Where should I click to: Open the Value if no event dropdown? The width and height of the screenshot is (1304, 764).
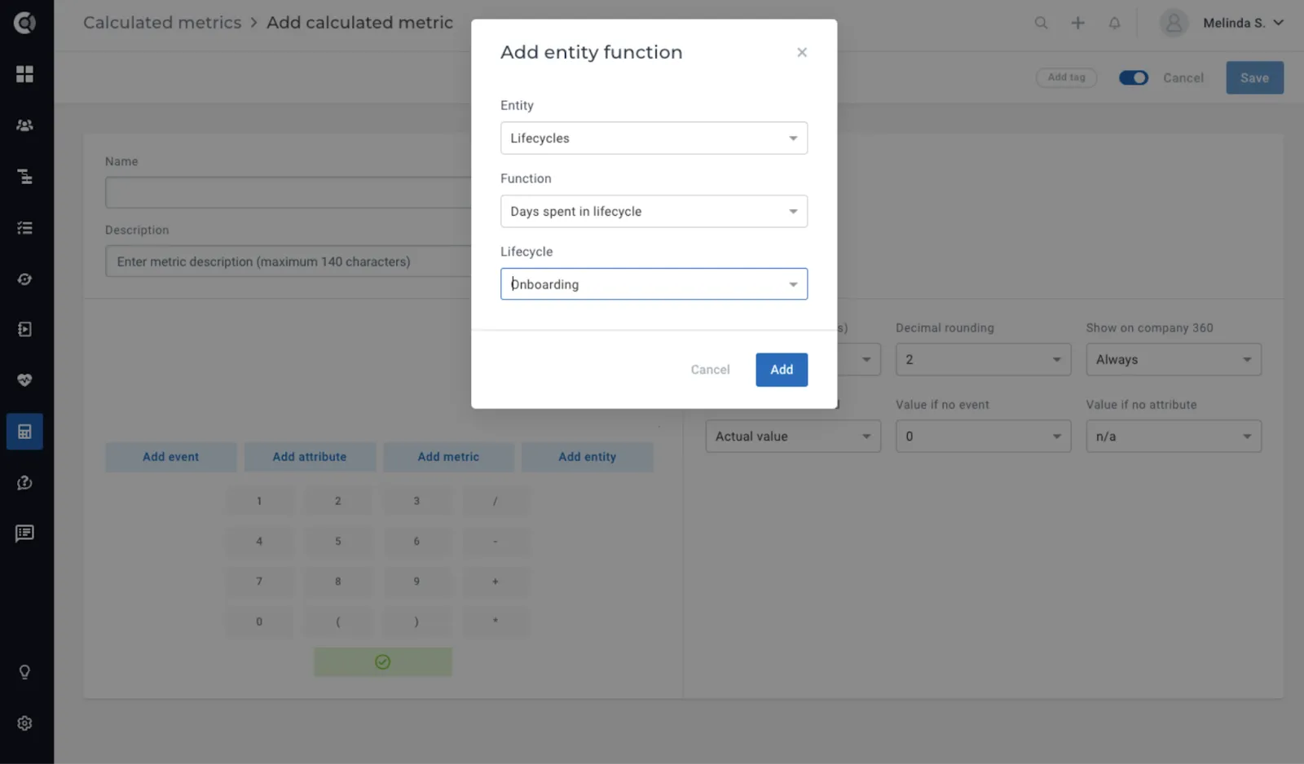pyautogui.click(x=983, y=437)
